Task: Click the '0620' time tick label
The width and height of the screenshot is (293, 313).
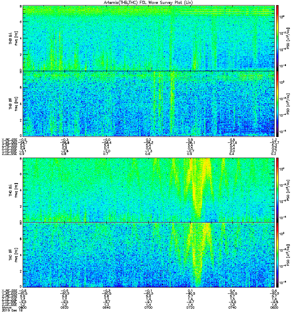Action: (64, 308)
